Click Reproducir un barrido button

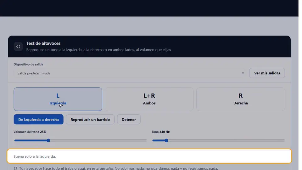90,120
